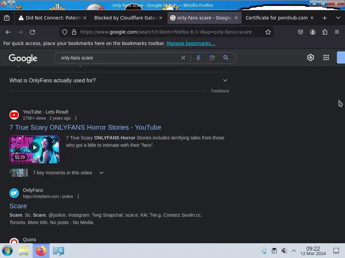Open the system settings taskbar app
The image size is (345, 258).
[x=59, y=251]
